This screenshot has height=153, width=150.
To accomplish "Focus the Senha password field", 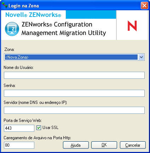I will click(x=74, y=93).
